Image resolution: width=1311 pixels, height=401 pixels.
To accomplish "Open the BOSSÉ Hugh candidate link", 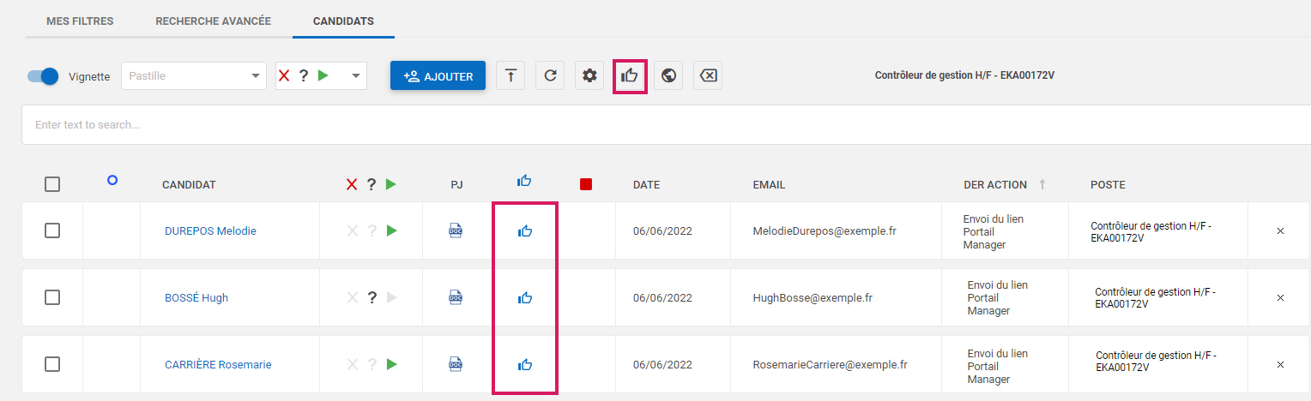I will pyautogui.click(x=196, y=297).
